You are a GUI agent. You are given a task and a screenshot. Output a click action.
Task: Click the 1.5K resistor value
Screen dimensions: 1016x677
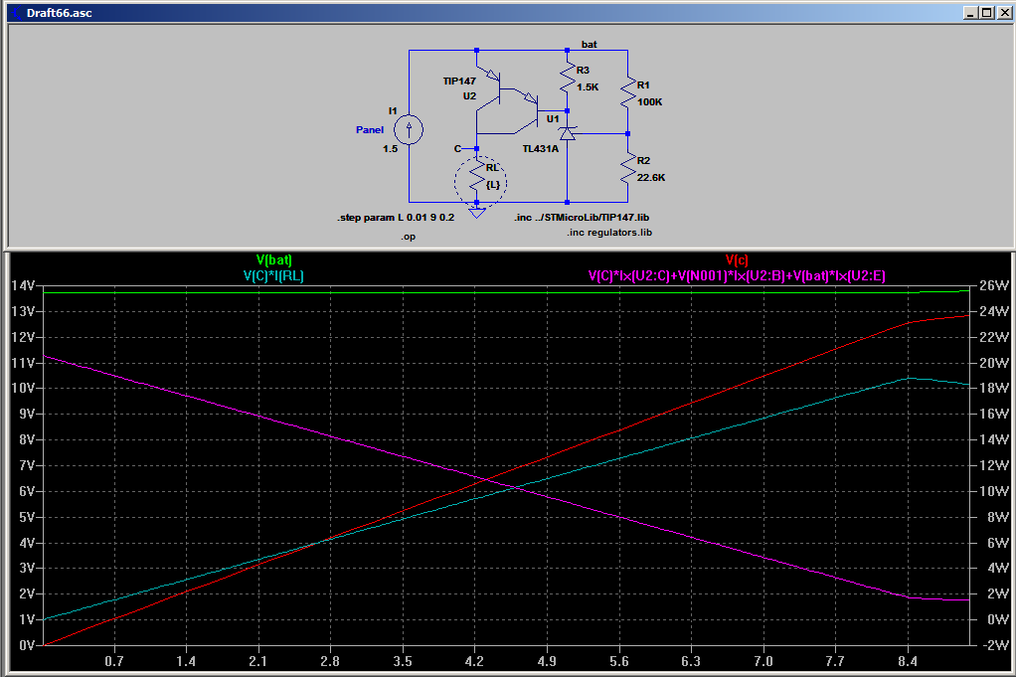coord(588,87)
